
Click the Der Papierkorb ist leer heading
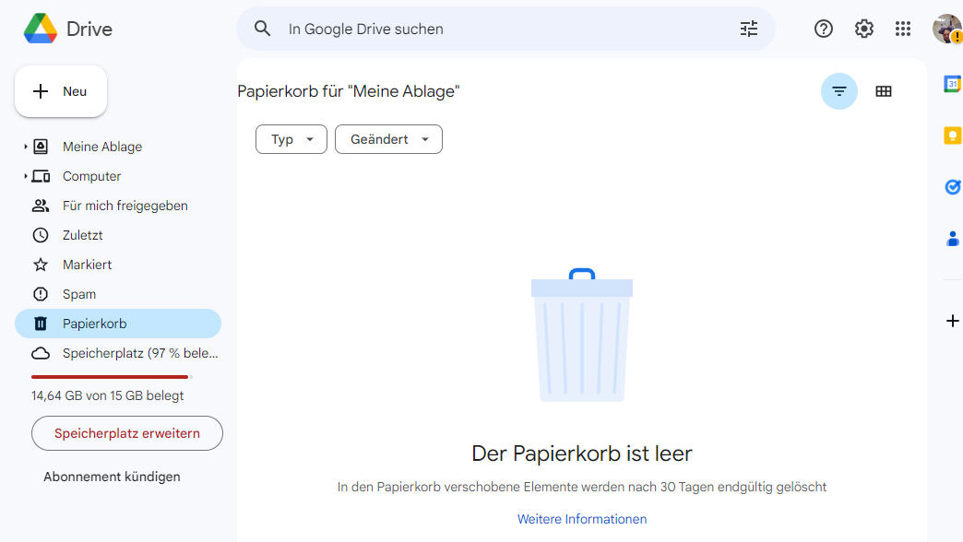click(x=582, y=454)
